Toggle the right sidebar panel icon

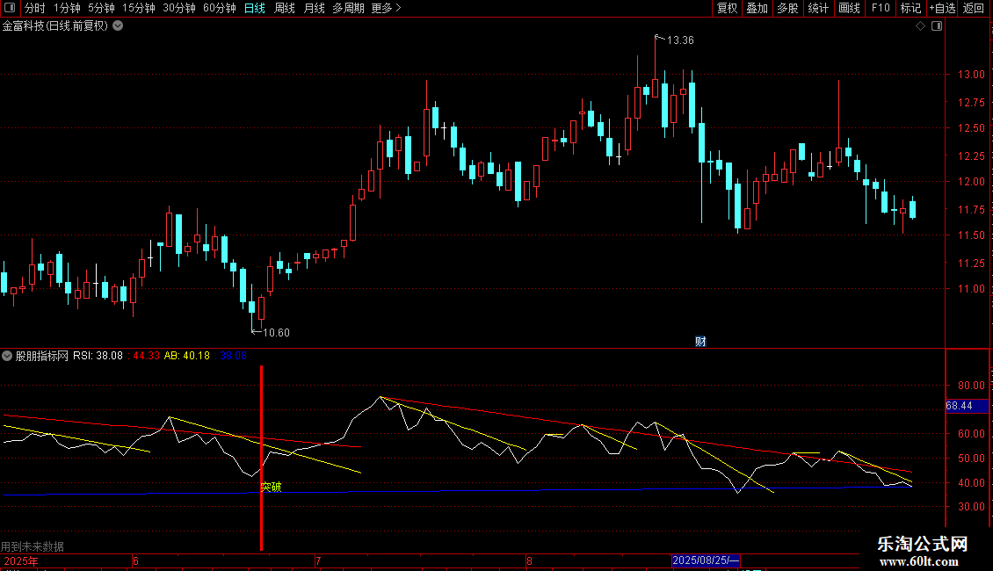pyautogui.click(x=937, y=26)
